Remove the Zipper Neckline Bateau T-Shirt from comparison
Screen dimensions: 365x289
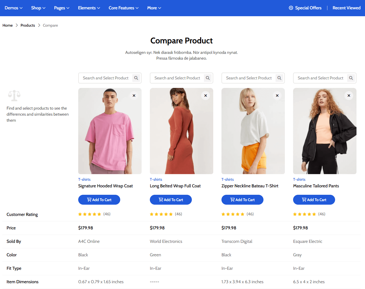click(x=277, y=96)
